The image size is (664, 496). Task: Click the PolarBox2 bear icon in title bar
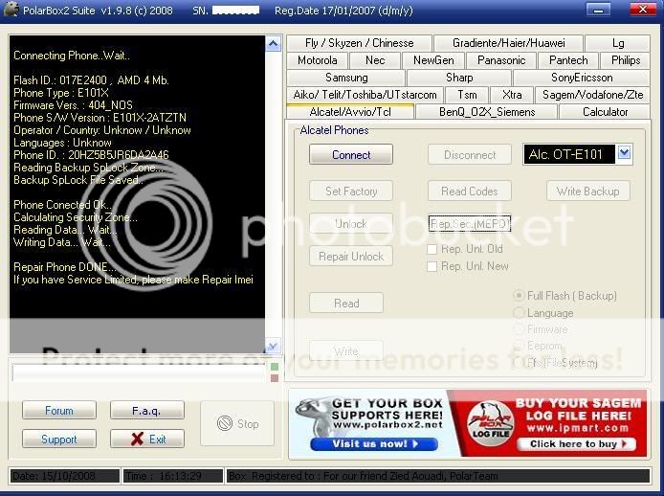(x=11, y=10)
